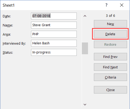This screenshot has width=130, height=109.
Task: Jump to next record with Find Next
Action: [x=110, y=67]
